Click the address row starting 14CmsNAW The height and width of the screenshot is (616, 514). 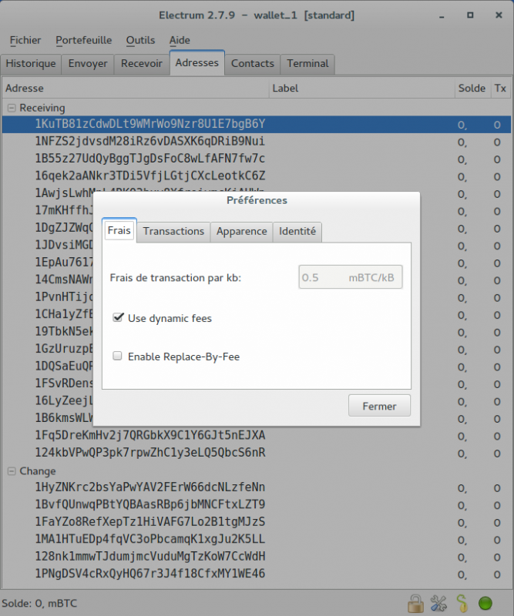click(x=64, y=280)
